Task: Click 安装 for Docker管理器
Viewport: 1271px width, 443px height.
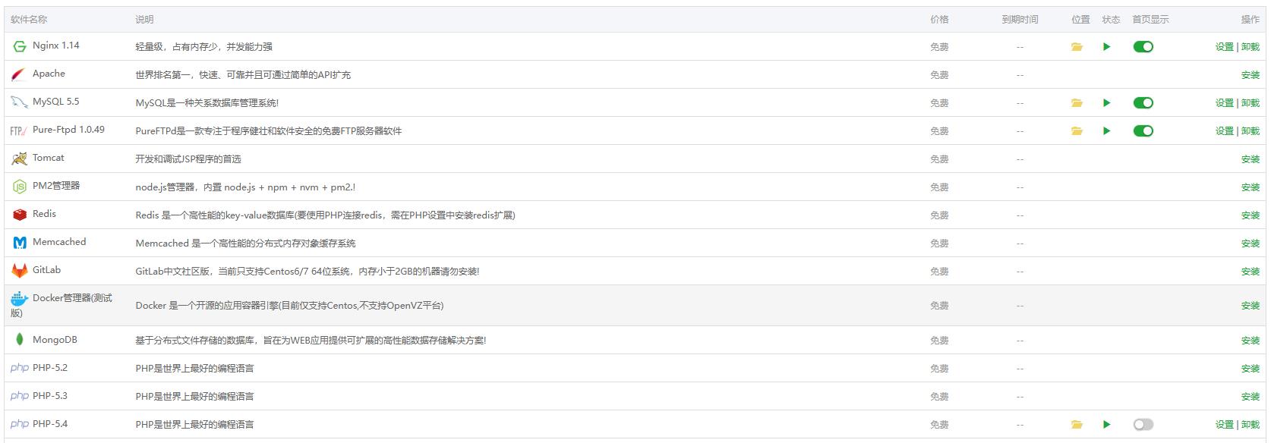Action: pos(1250,306)
